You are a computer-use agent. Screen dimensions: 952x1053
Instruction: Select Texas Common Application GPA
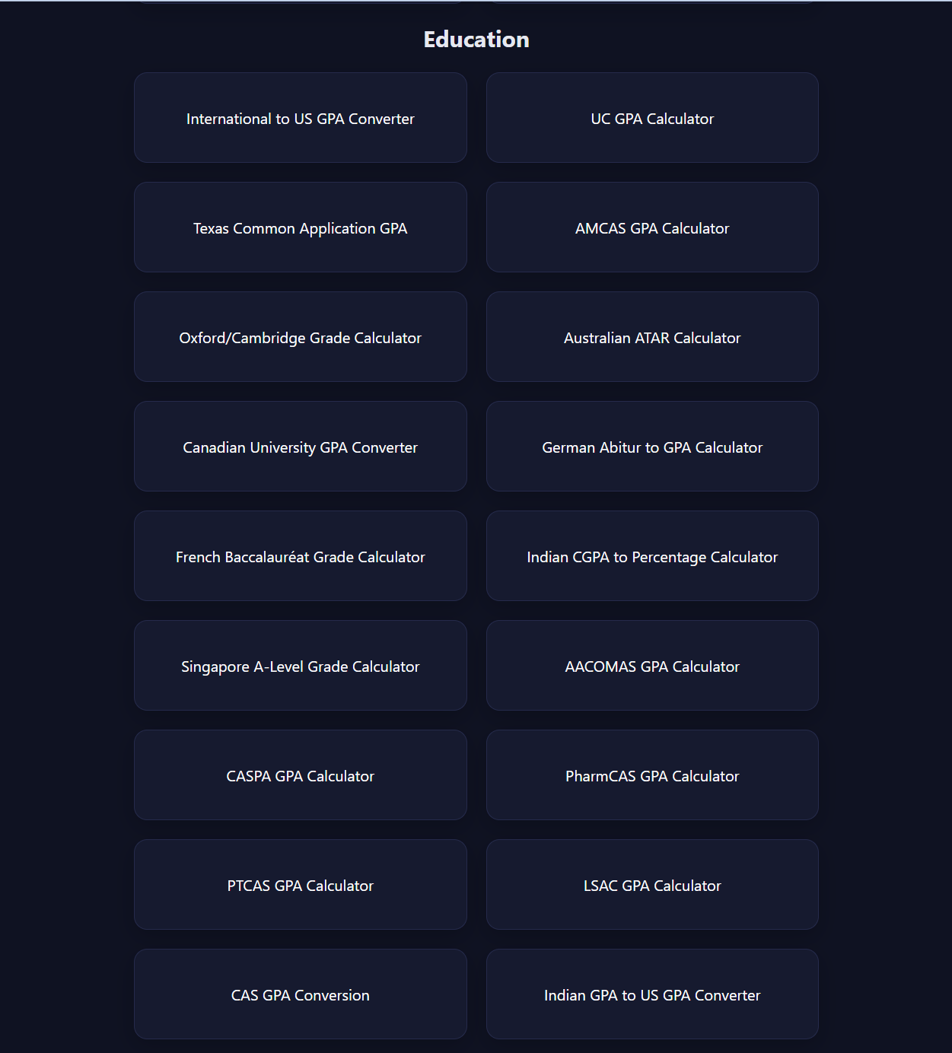[x=300, y=228]
